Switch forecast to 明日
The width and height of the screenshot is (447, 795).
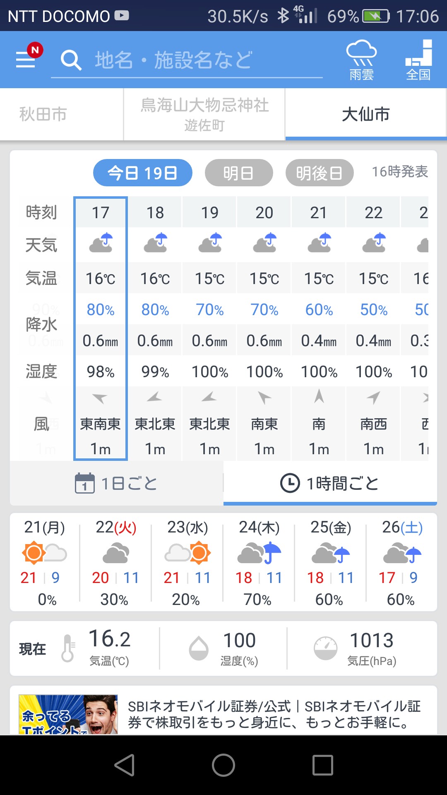coord(238,173)
